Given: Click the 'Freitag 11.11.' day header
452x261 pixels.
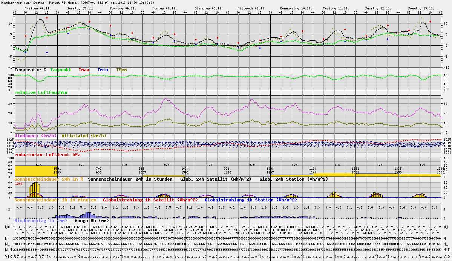Looking at the screenshot, I should (336, 8).
